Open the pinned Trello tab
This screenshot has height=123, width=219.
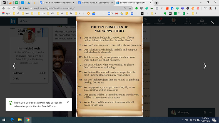(4, 3)
